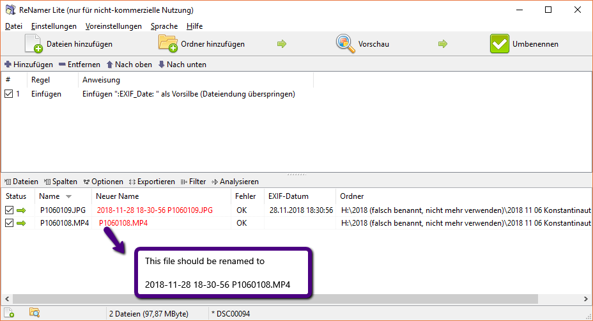This screenshot has width=593, height=321.
Task: Click the status bar folder search icon
Action: click(35, 313)
